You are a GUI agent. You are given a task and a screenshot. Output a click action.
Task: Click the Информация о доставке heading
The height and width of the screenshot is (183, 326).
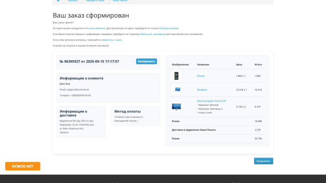click(73, 113)
